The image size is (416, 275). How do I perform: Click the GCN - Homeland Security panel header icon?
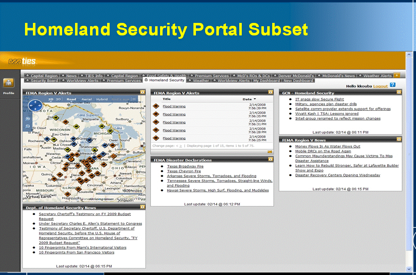click(x=399, y=92)
